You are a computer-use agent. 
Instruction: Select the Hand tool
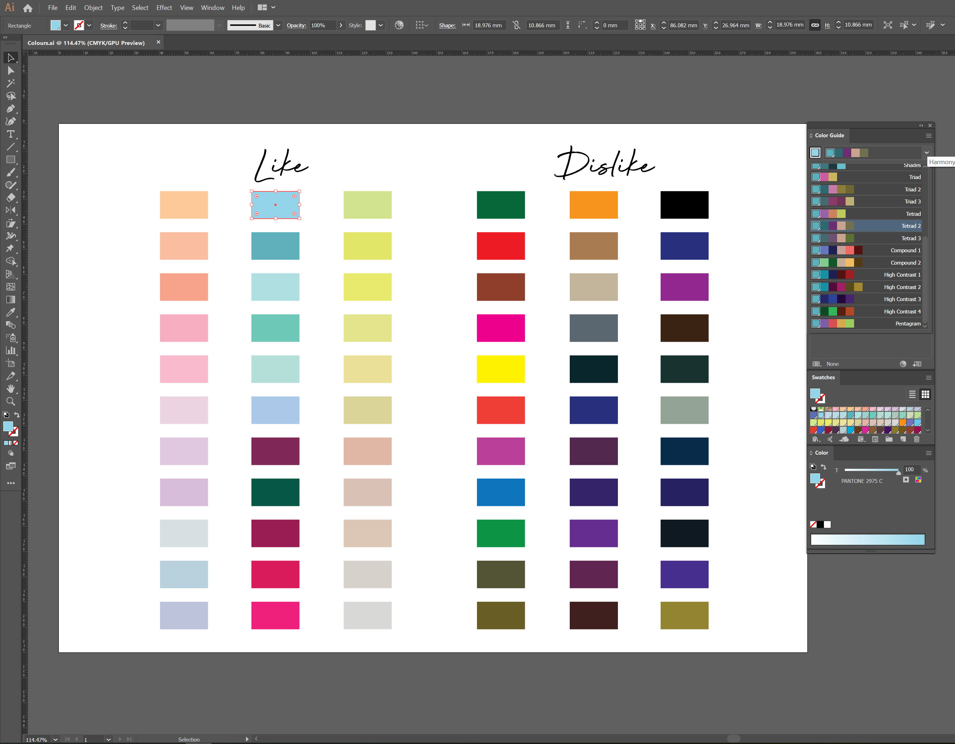click(x=11, y=388)
